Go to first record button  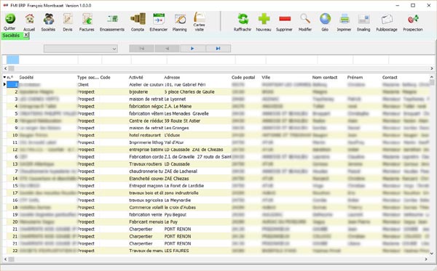pos(141,49)
